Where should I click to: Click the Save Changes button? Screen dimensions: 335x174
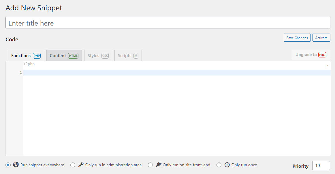coord(297,38)
